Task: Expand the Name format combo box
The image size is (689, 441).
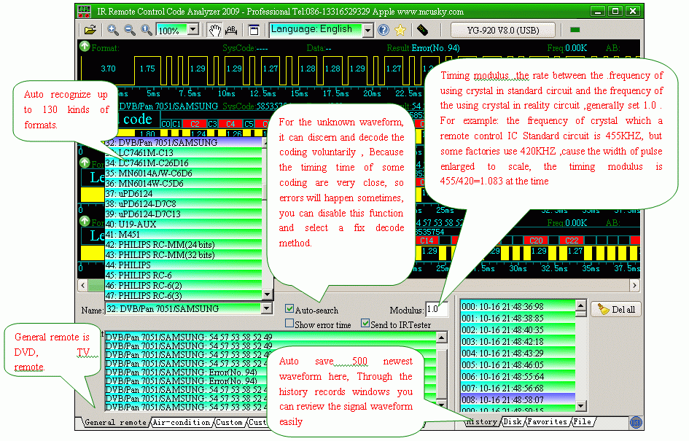Action: point(266,308)
